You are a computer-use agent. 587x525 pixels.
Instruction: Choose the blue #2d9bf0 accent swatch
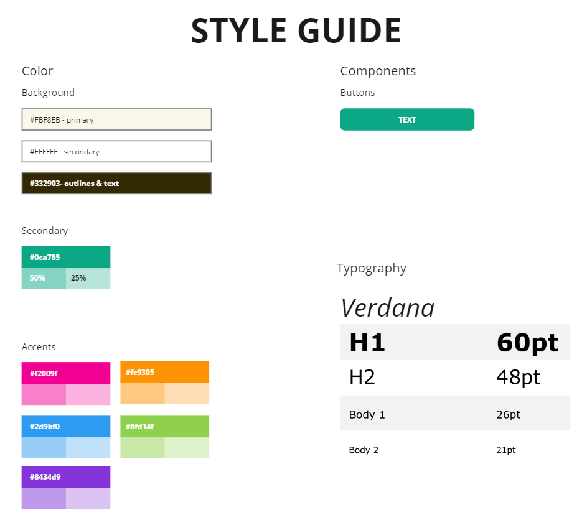pos(66,426)
